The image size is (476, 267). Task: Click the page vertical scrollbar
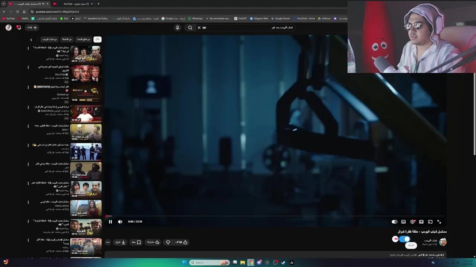click(x=474, y=113)
